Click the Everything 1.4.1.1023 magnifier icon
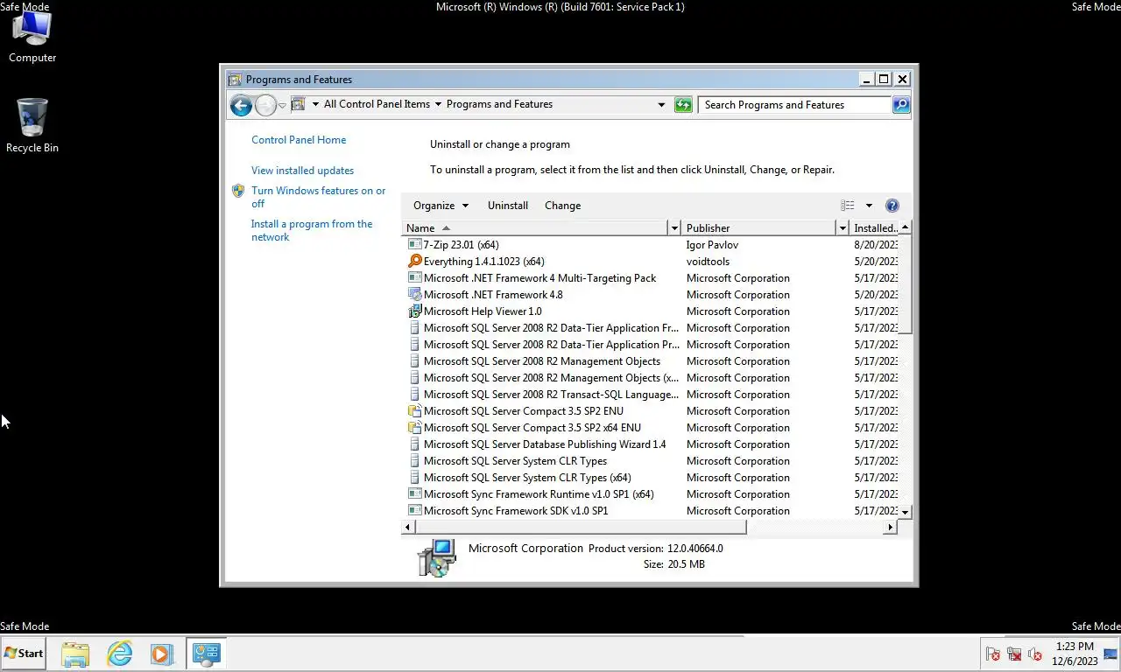The height and width of the screenshot is (672, 1121). coord(415,262)
